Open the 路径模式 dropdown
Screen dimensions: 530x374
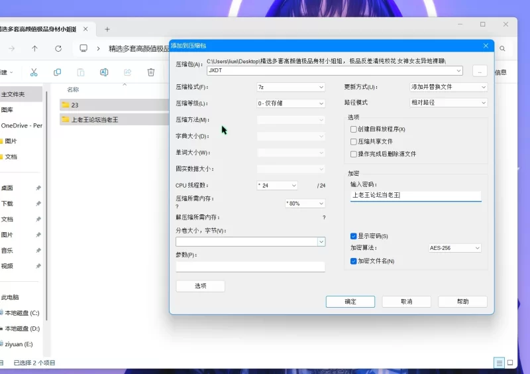pyautogui.click(x=449, y=103)
